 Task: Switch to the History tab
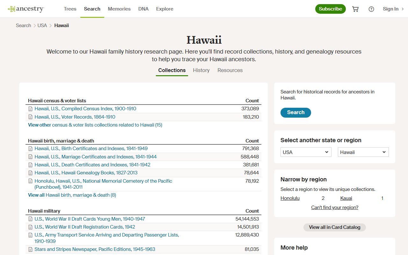click(201, 70)
